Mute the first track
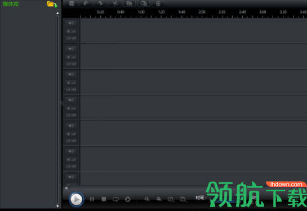The image size is (307, 211). 71,23
